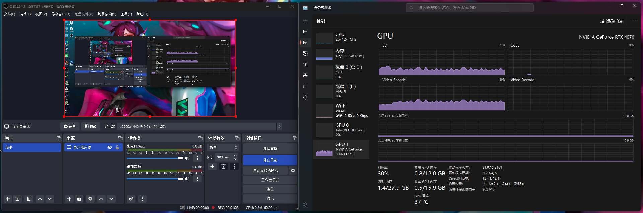This screenshot has width=643, height=213.
Task: Open source 滤镜 filters button in toolbar
Action: pos(90,126)
